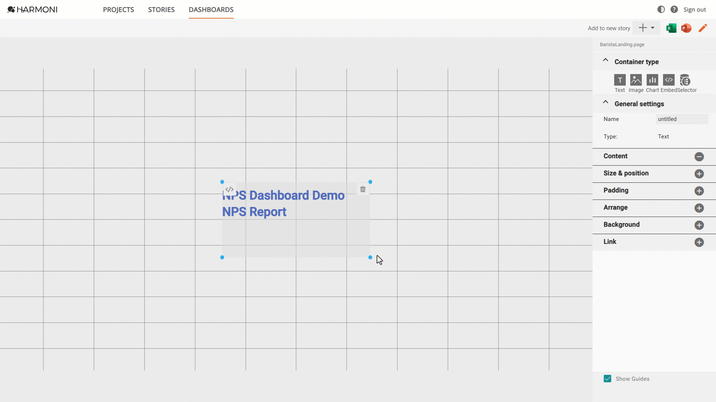This screenshot has width=716, height=402.
Task: Toggle the contrast theme icon
Action: click(661, 9)
